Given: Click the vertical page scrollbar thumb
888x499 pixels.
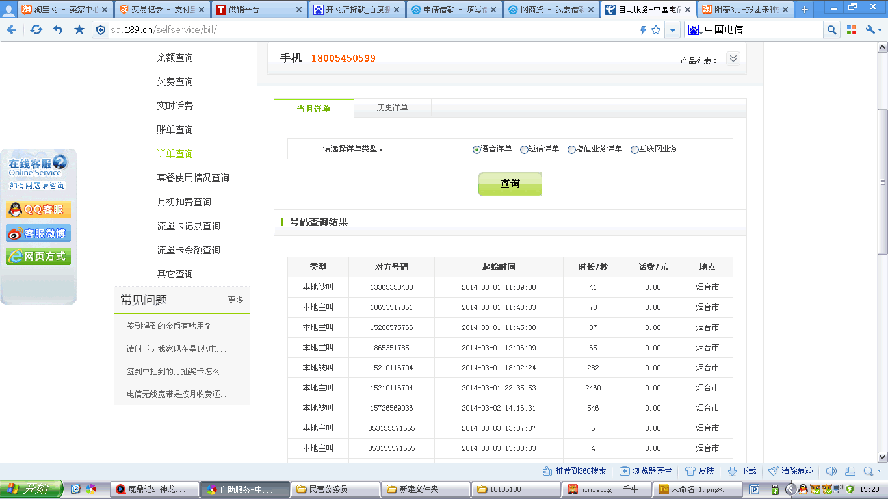Looking at the screenshot, I should [x=882, y=182].
